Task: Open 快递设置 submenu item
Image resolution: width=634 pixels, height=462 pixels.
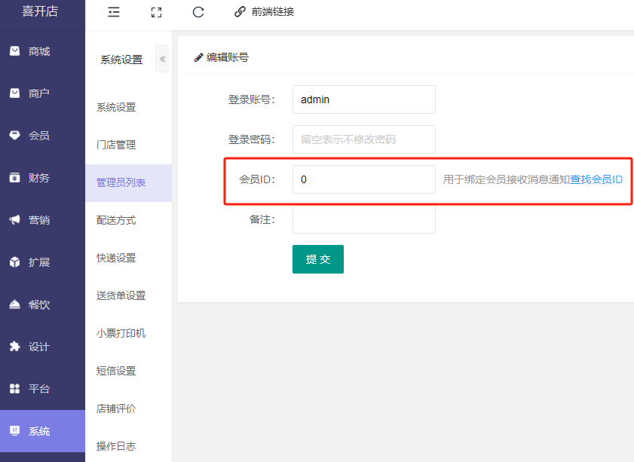Action: pos(129,258)
